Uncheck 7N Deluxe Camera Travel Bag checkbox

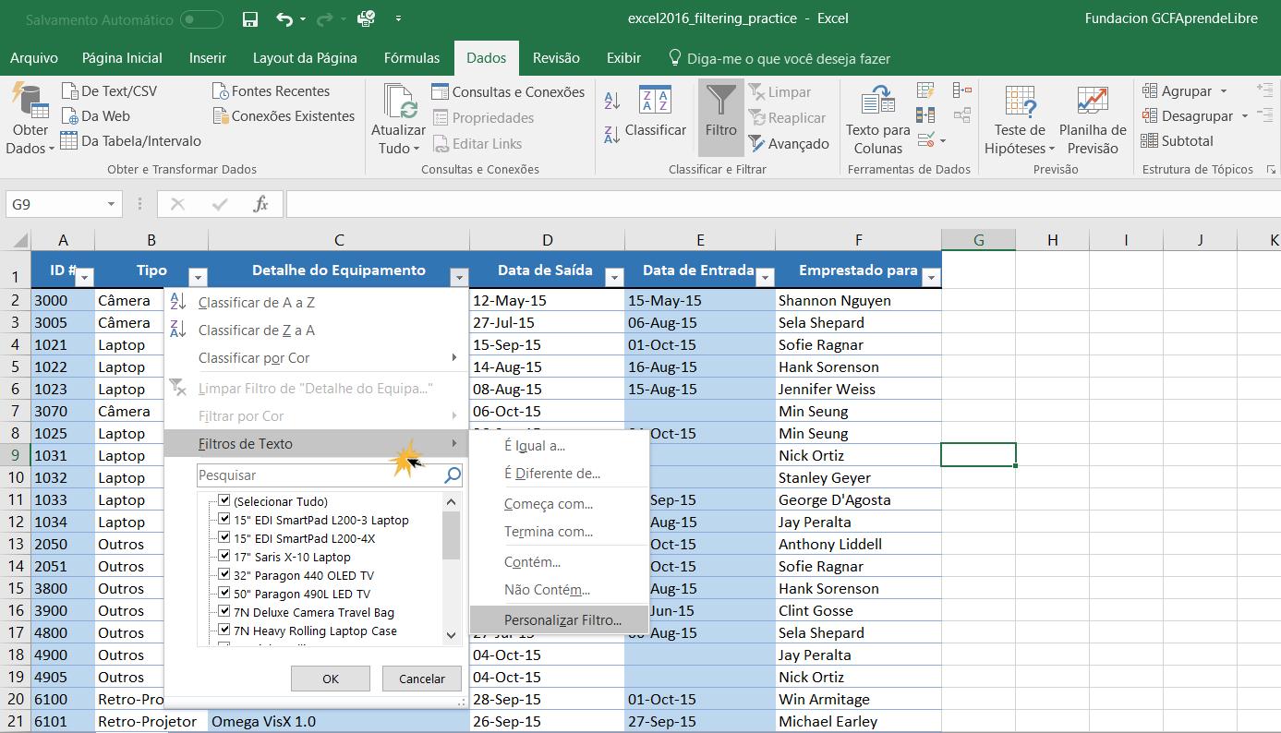pyautogui.click(x=224, y=612)
